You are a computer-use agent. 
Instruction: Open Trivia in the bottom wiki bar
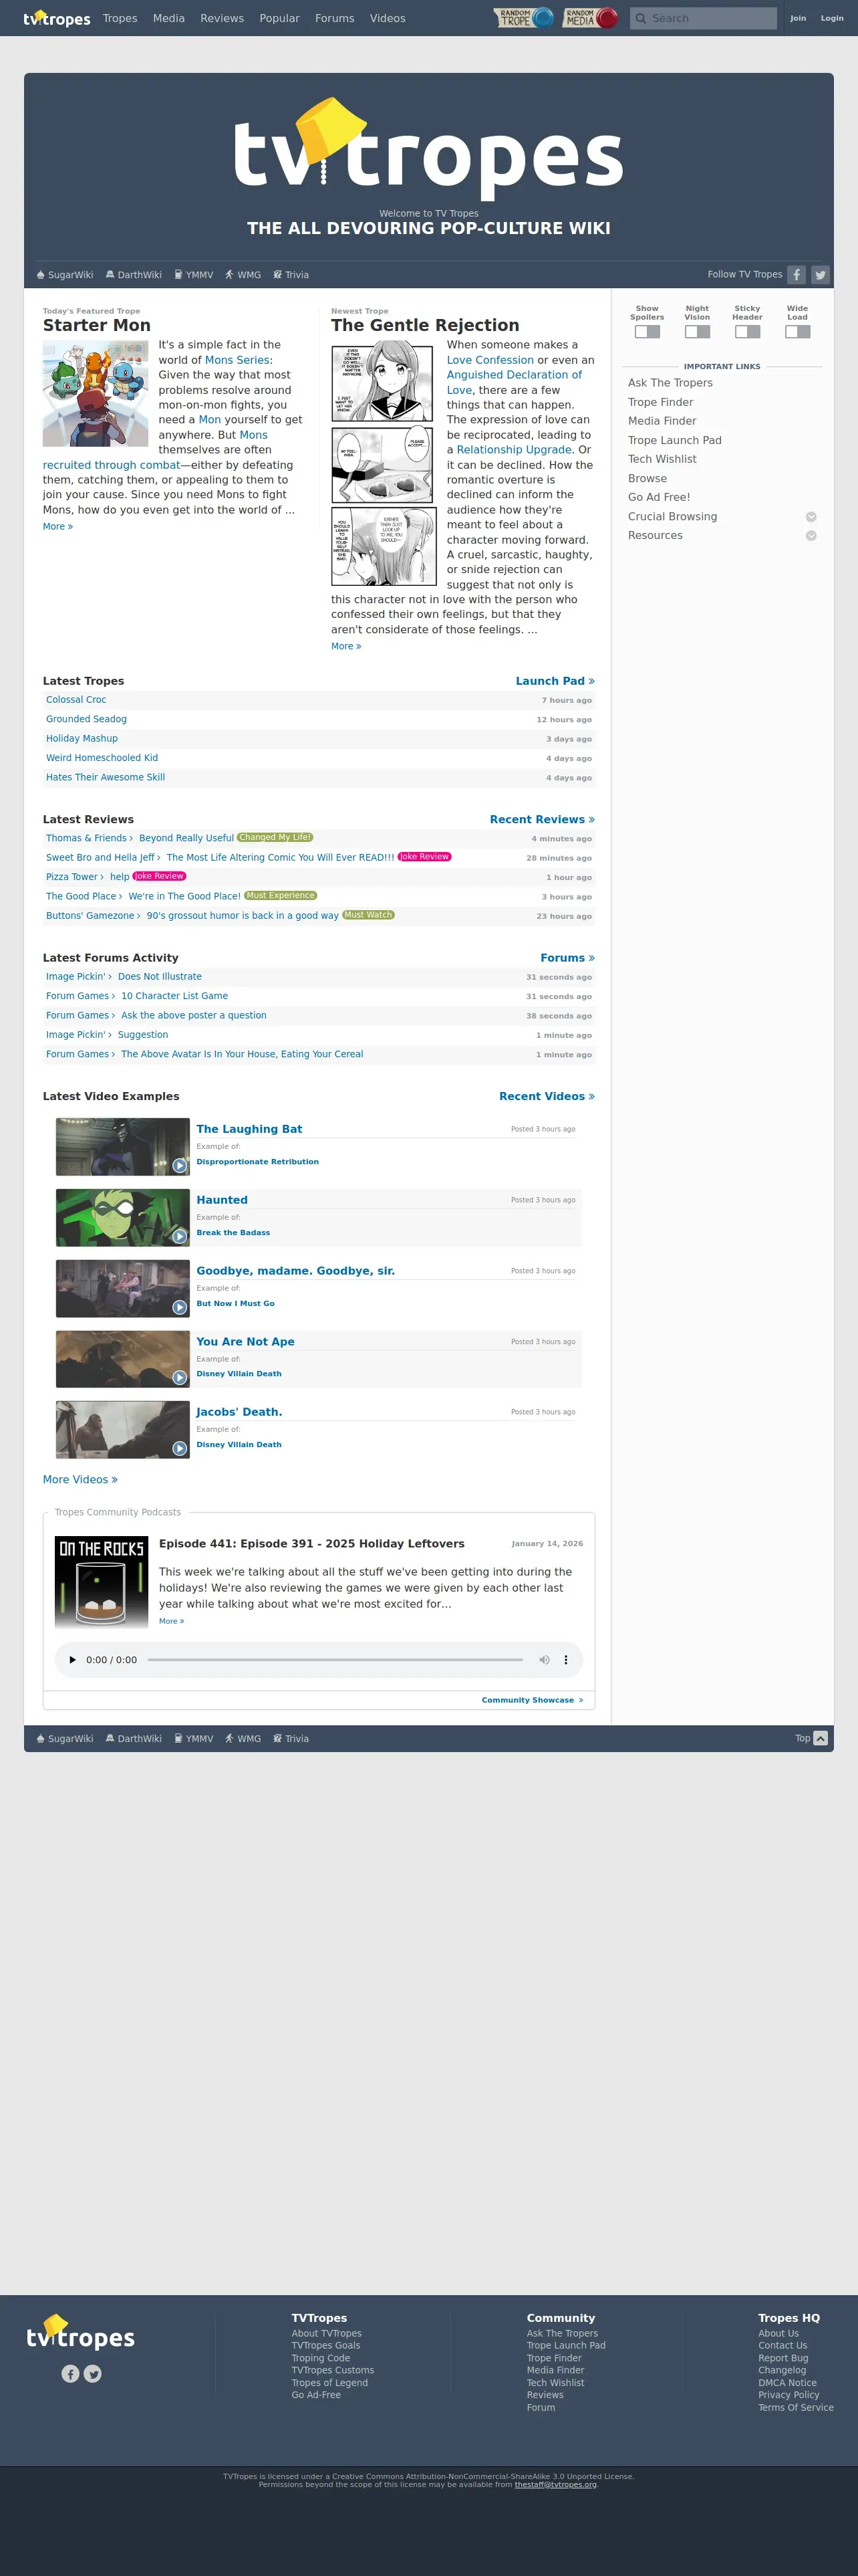click(291, 1739)
